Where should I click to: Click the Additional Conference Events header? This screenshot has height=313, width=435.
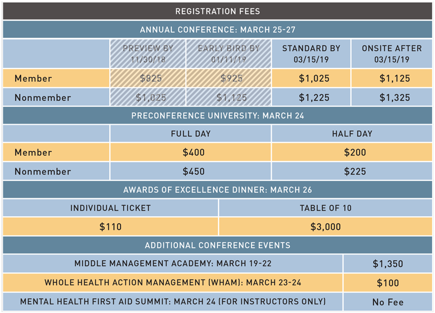217,245
